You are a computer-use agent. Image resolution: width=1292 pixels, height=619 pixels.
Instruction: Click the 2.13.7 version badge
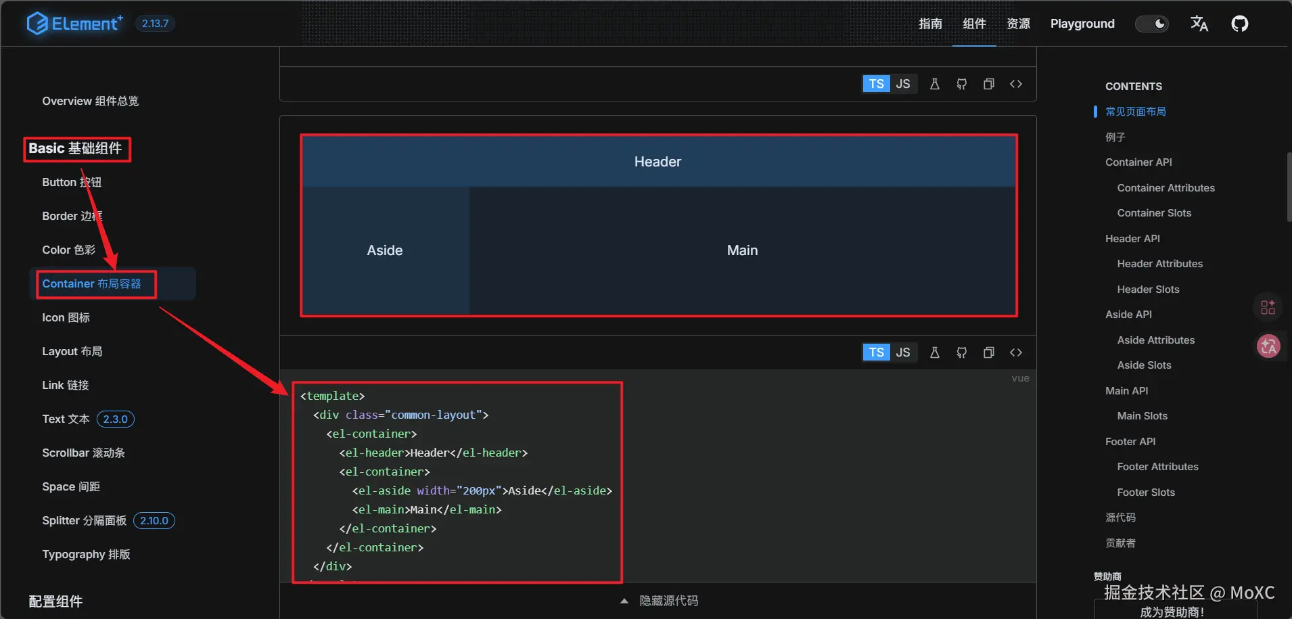155,24
